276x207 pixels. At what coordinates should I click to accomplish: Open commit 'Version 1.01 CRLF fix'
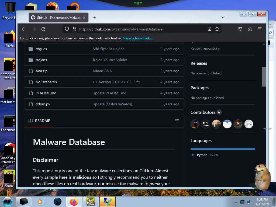coord(116,82)
